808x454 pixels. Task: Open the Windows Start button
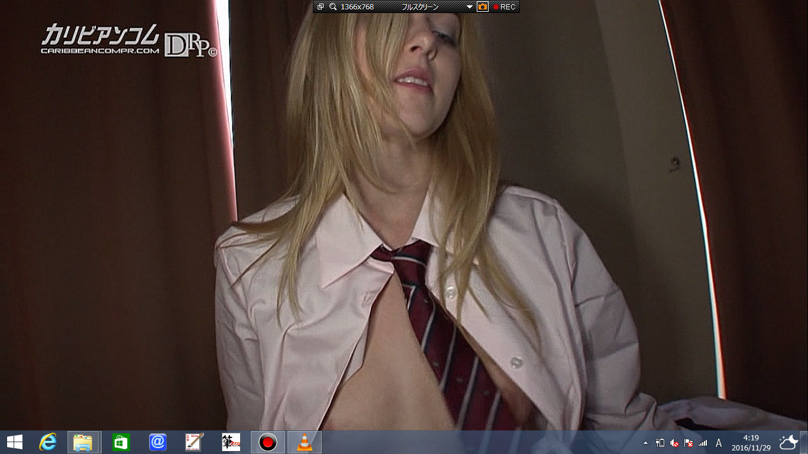click(14, 442)
